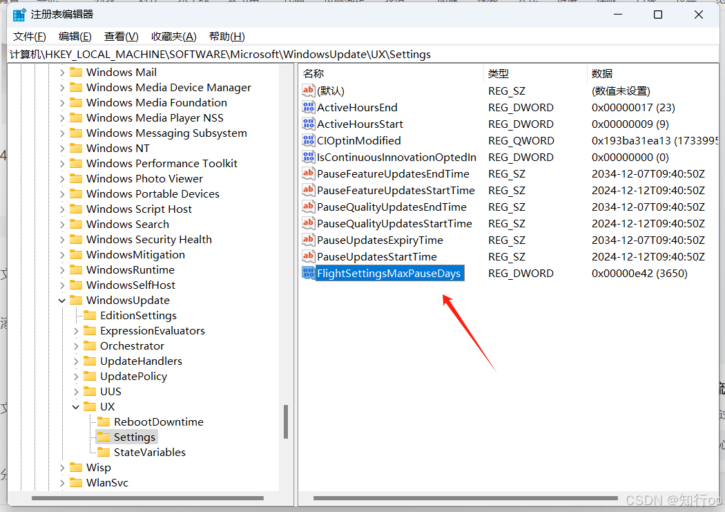725x512 pixels.
Task: Click the icon of IsContinuousInnovationOptedIn value
Action: [309, 158]
